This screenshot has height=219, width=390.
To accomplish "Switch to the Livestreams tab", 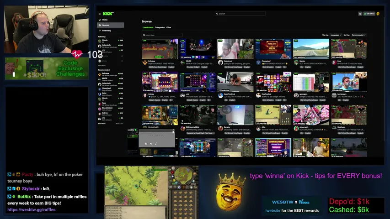I will (x=148, y=27).
